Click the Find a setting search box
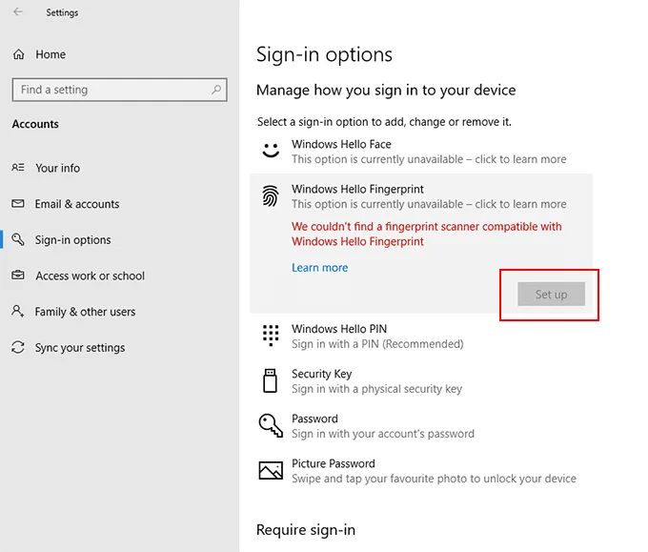Viewport: 648px width, 552px height. [x=110, y=90]
